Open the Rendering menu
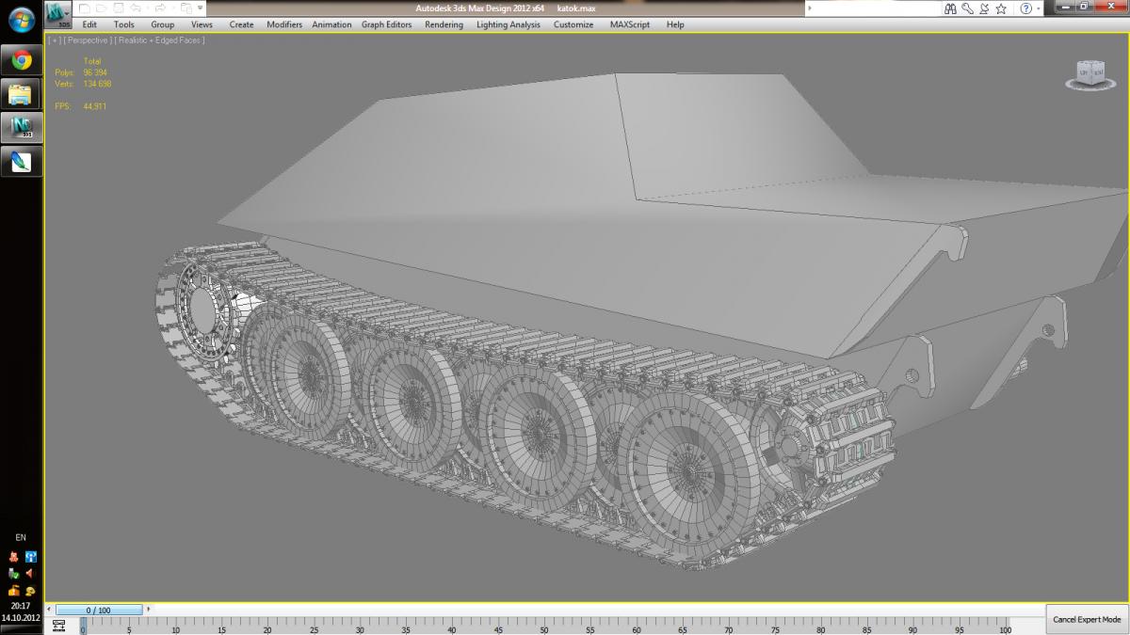1130x635 pixels. point(444,24)
